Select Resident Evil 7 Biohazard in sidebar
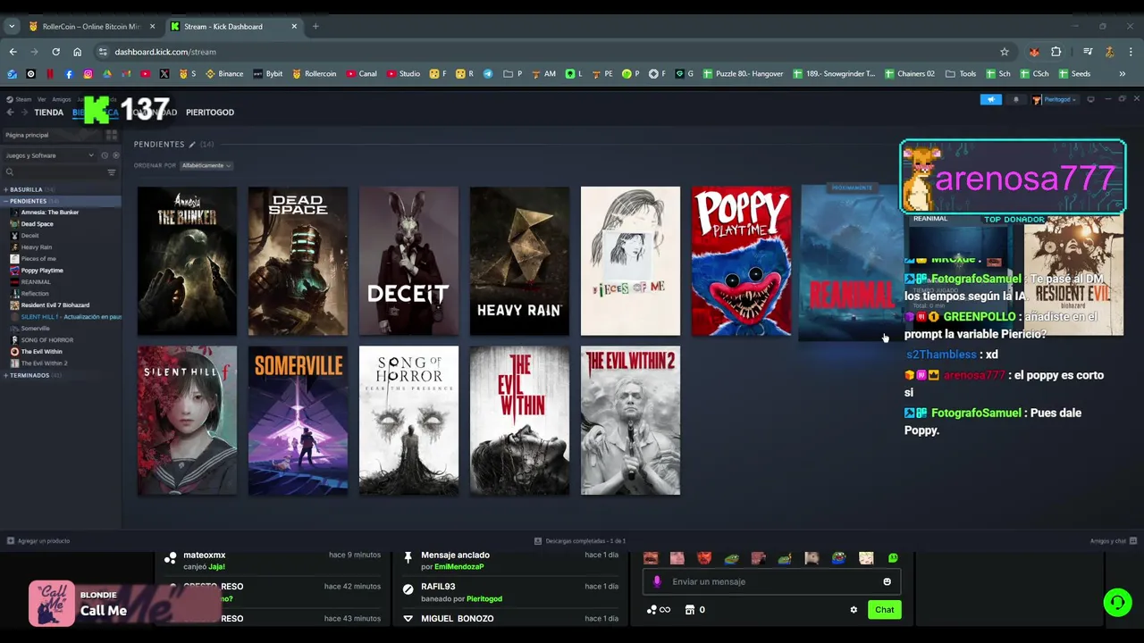1144x643 pixels. click(55, 305)
